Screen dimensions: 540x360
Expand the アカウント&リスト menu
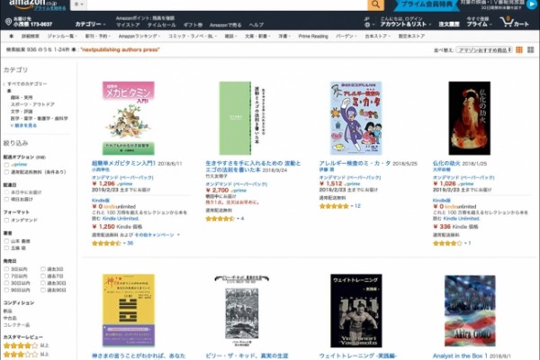click(x=405, y=24)
